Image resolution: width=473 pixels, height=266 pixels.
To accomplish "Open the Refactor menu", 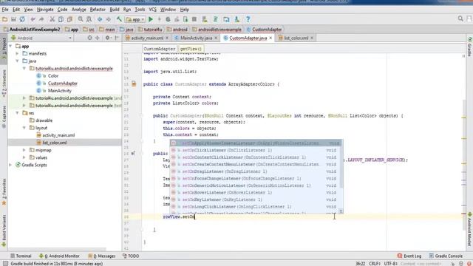I will 98,10.
